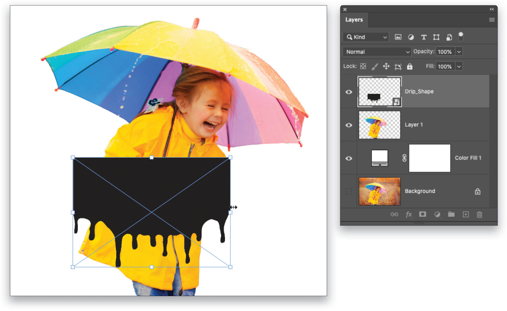Create a new group from the Layers panel

(x=451, y=214)
